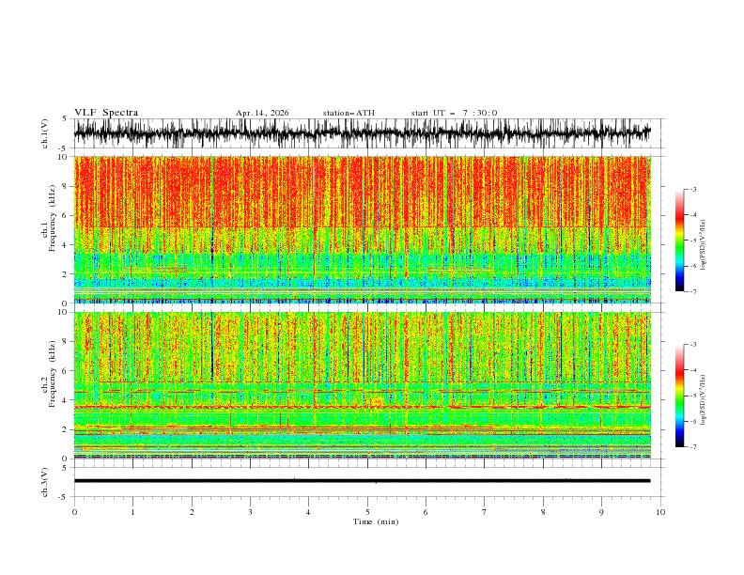Click the ch.2 colorbar's "log(PSD)(V²/Hz)" label
The image size is (744, 575).
704,400
